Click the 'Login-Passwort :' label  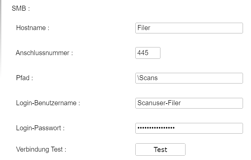[40, 128]
